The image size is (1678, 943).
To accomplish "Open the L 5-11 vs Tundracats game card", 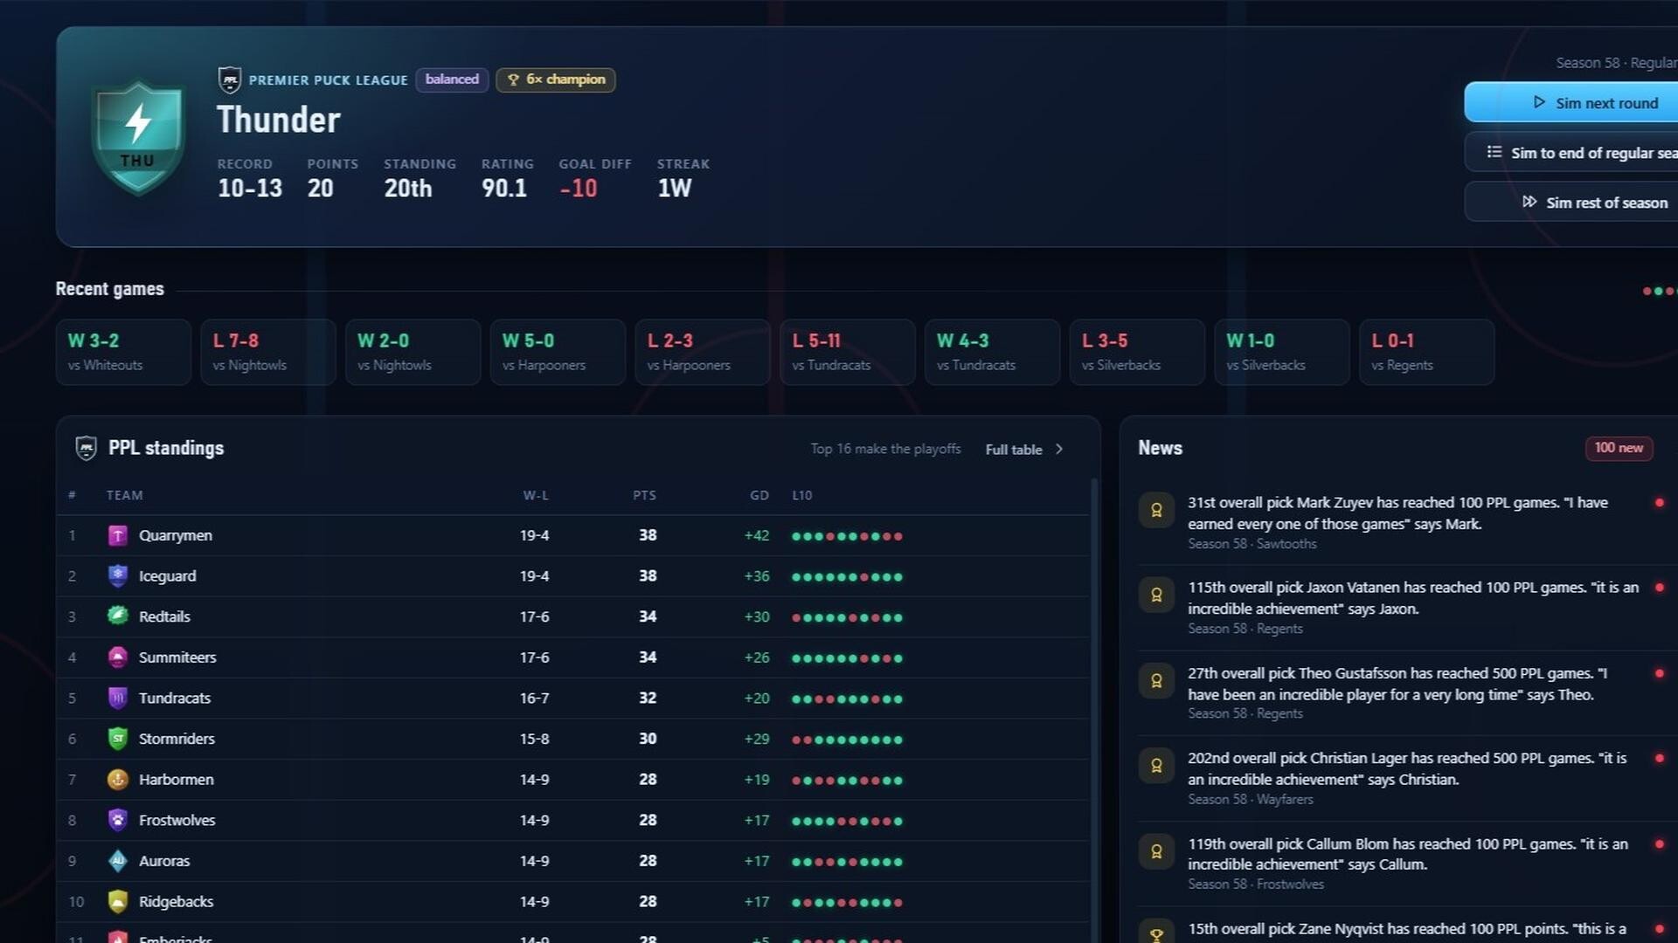I will coord(848,352).
